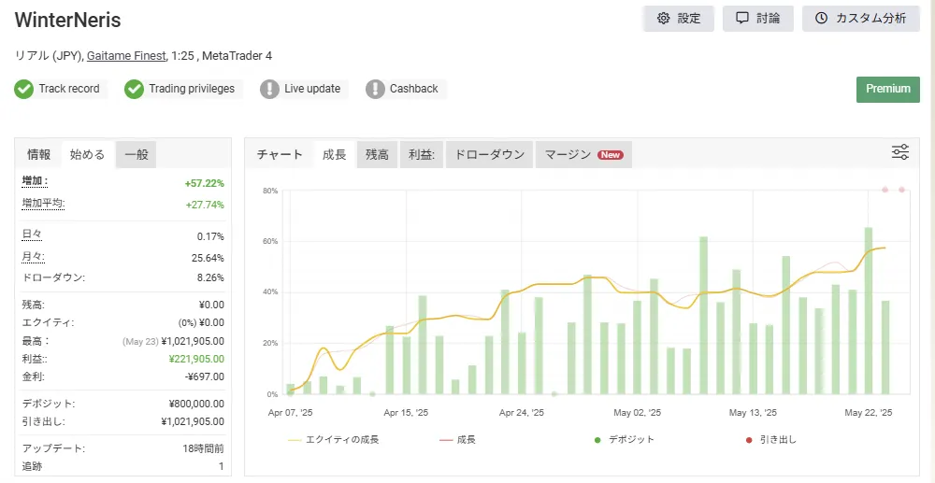Click the green Premium button
The width and height of the screenshot is (935, 483).
coord(887,89)
